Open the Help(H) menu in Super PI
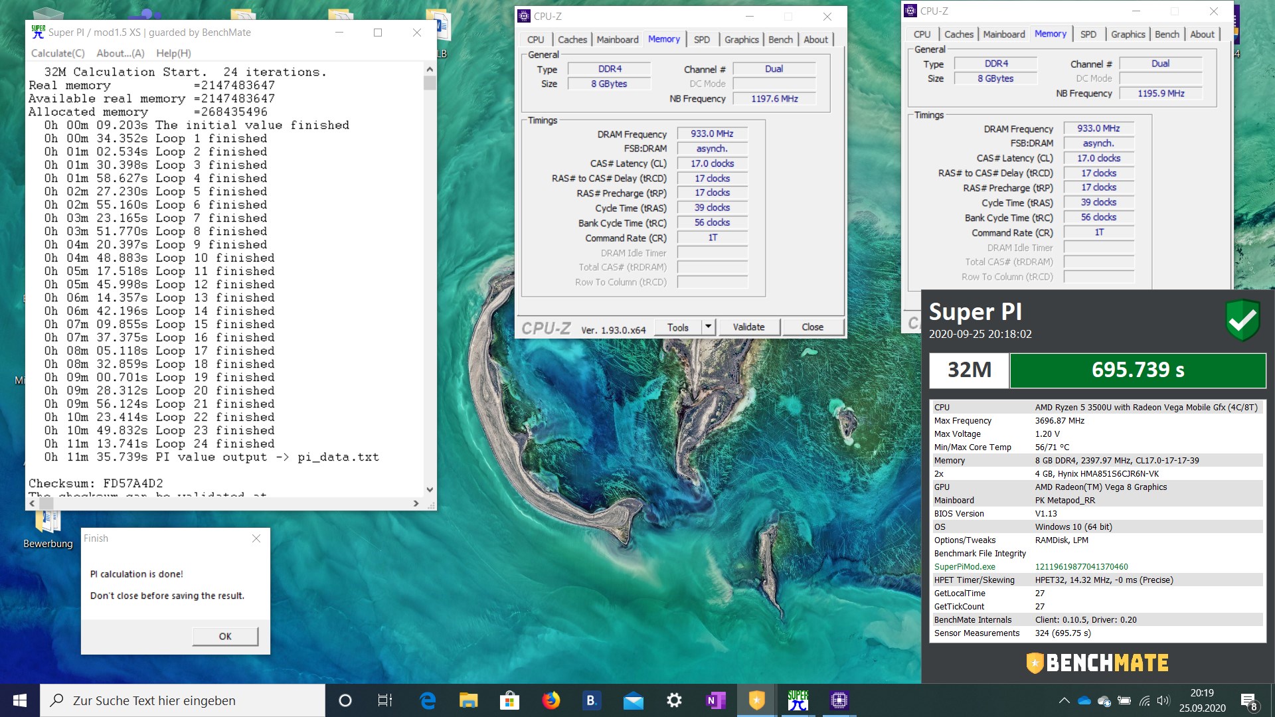Viewport: 1275px width, 717px height. coord(173,53)
